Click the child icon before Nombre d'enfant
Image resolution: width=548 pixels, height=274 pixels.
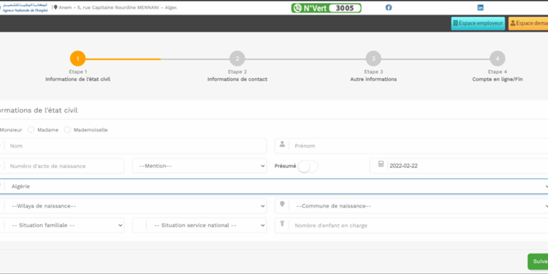point(282,224)
